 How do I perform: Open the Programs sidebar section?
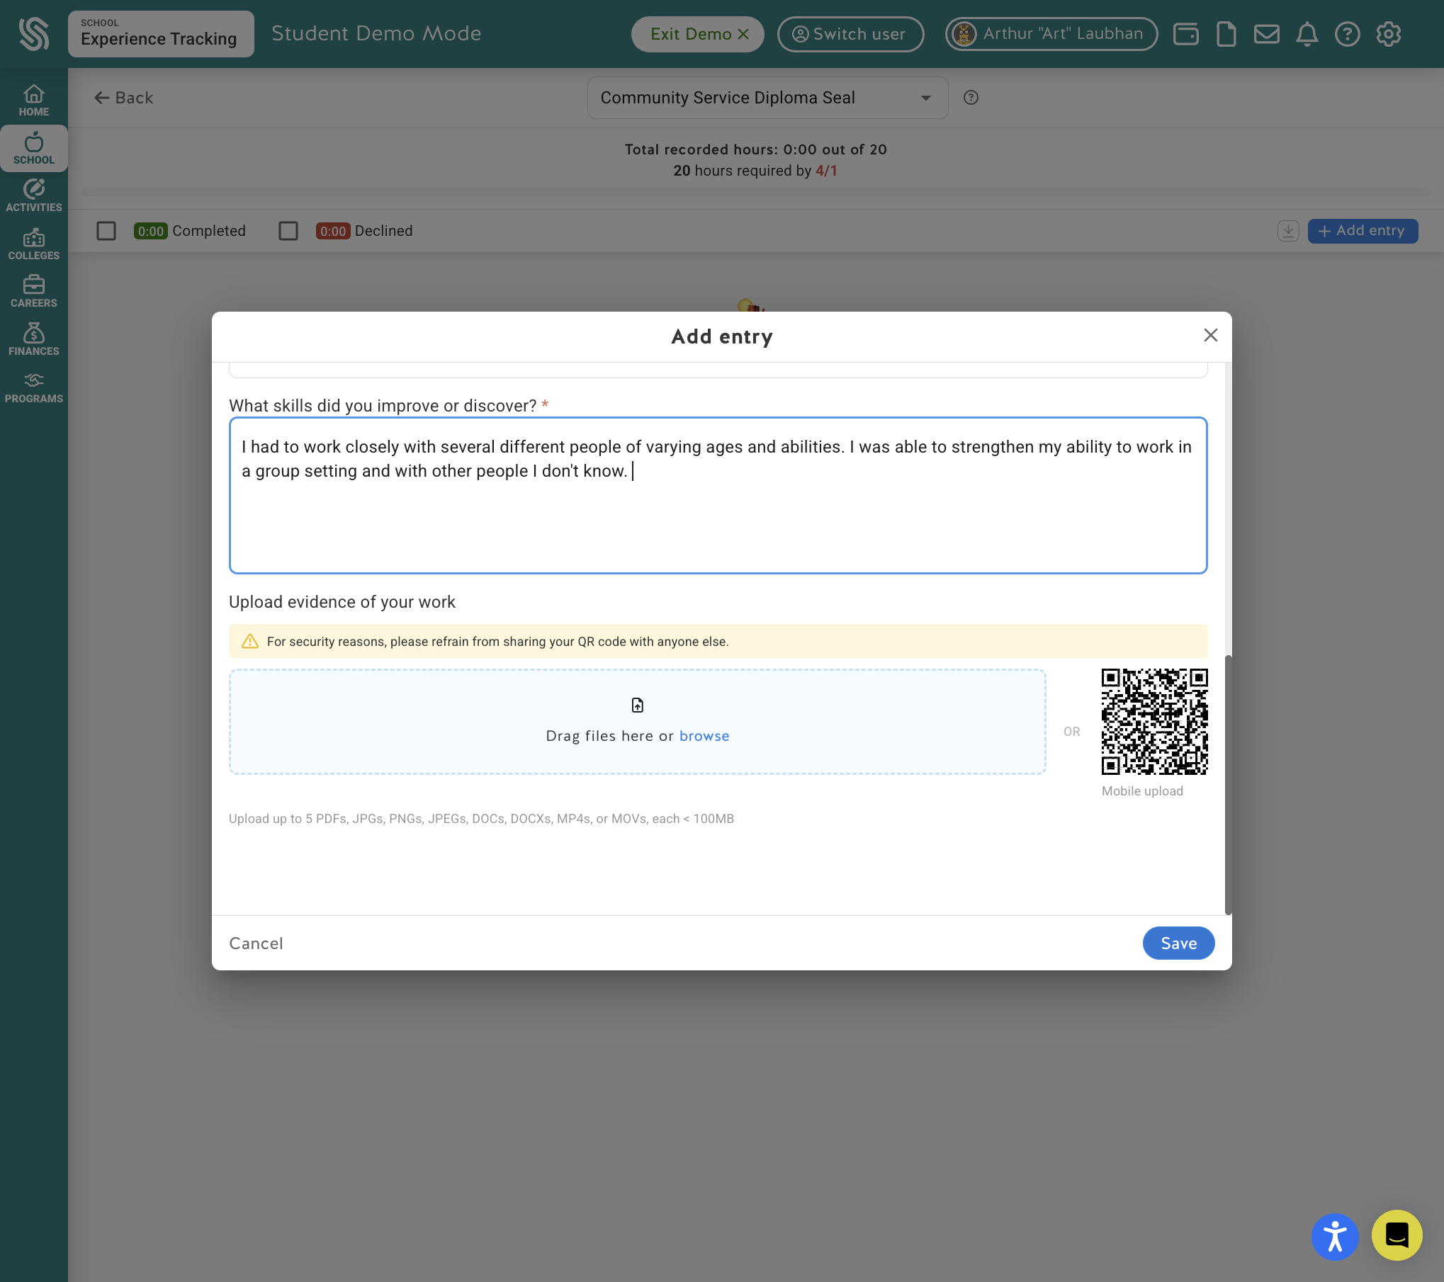[x=34, y=387]
